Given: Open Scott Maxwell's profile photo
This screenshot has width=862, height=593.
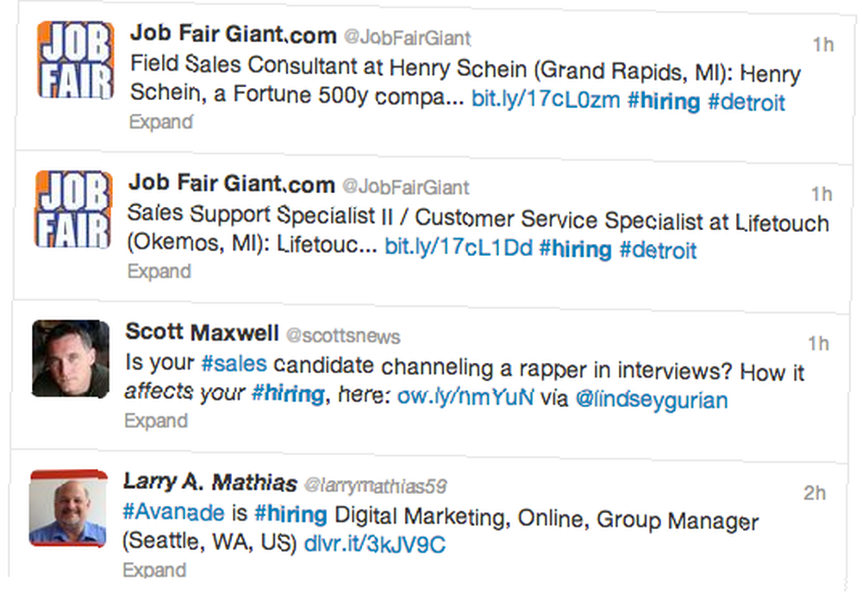Looking at the screenshot, I should (x=71, y=359).
